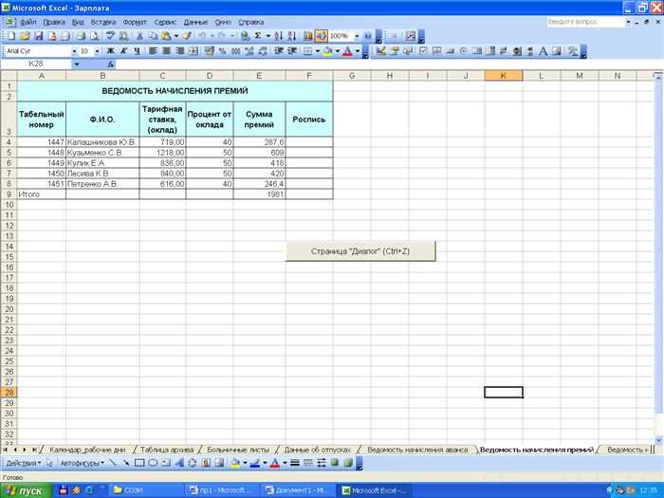Image resolution: width=664 pixels, height=498 pixels.
Task: Click the Fill Color paint bucket in Formatting toolbar
Action: 328,51
